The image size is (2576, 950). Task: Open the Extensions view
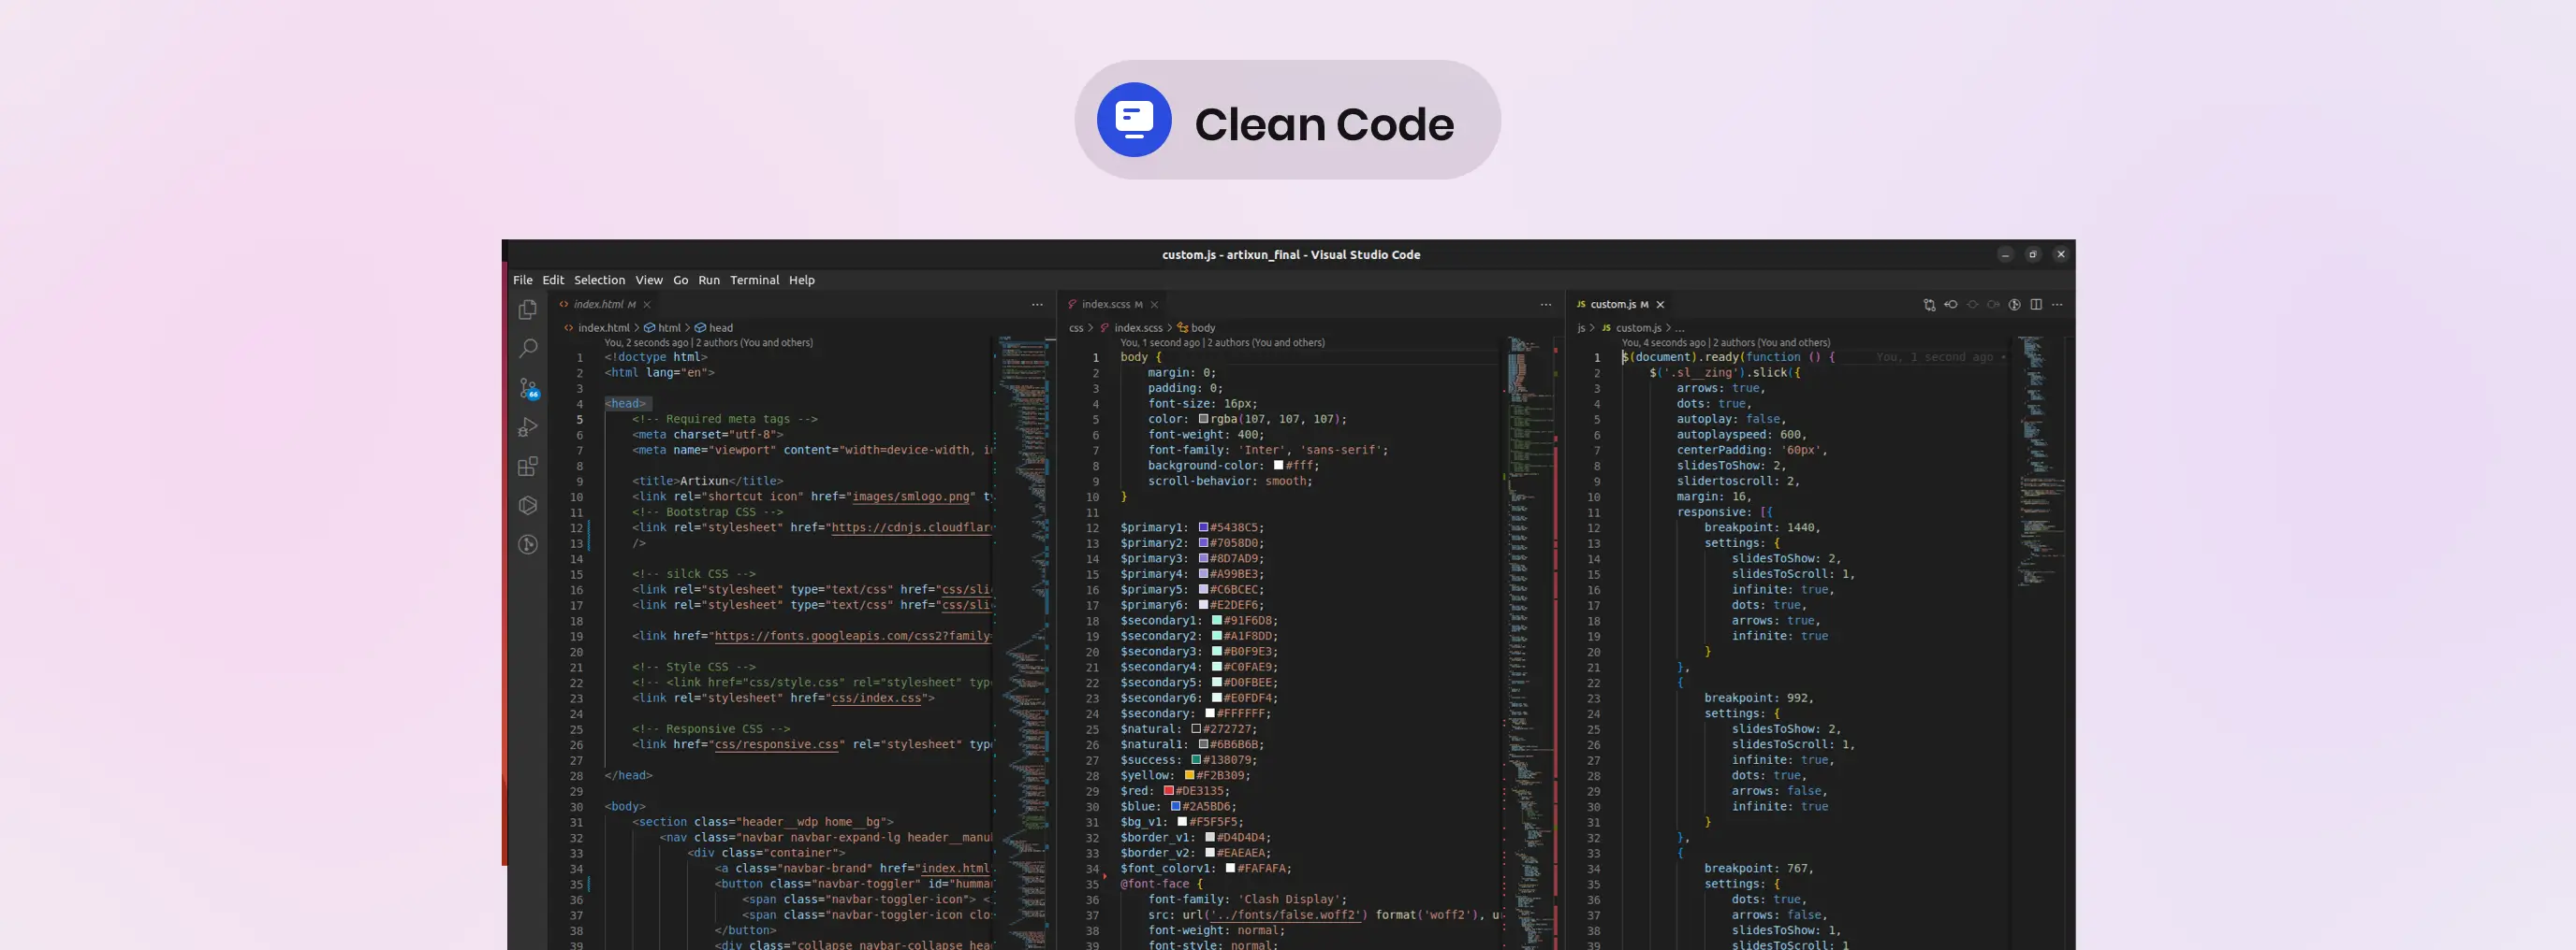528,467
